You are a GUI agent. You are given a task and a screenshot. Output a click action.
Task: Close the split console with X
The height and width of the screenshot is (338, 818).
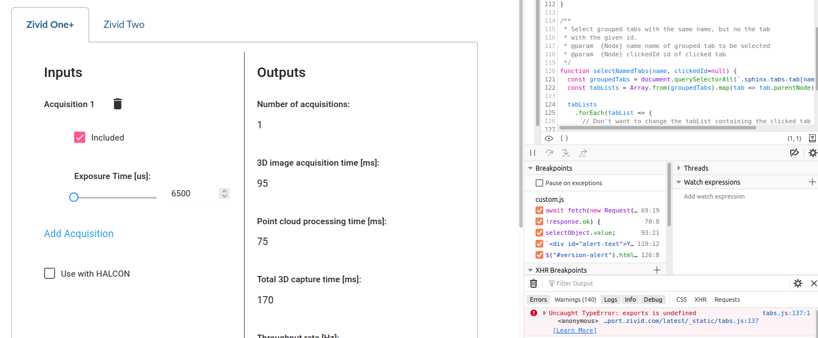pos(813,283)
